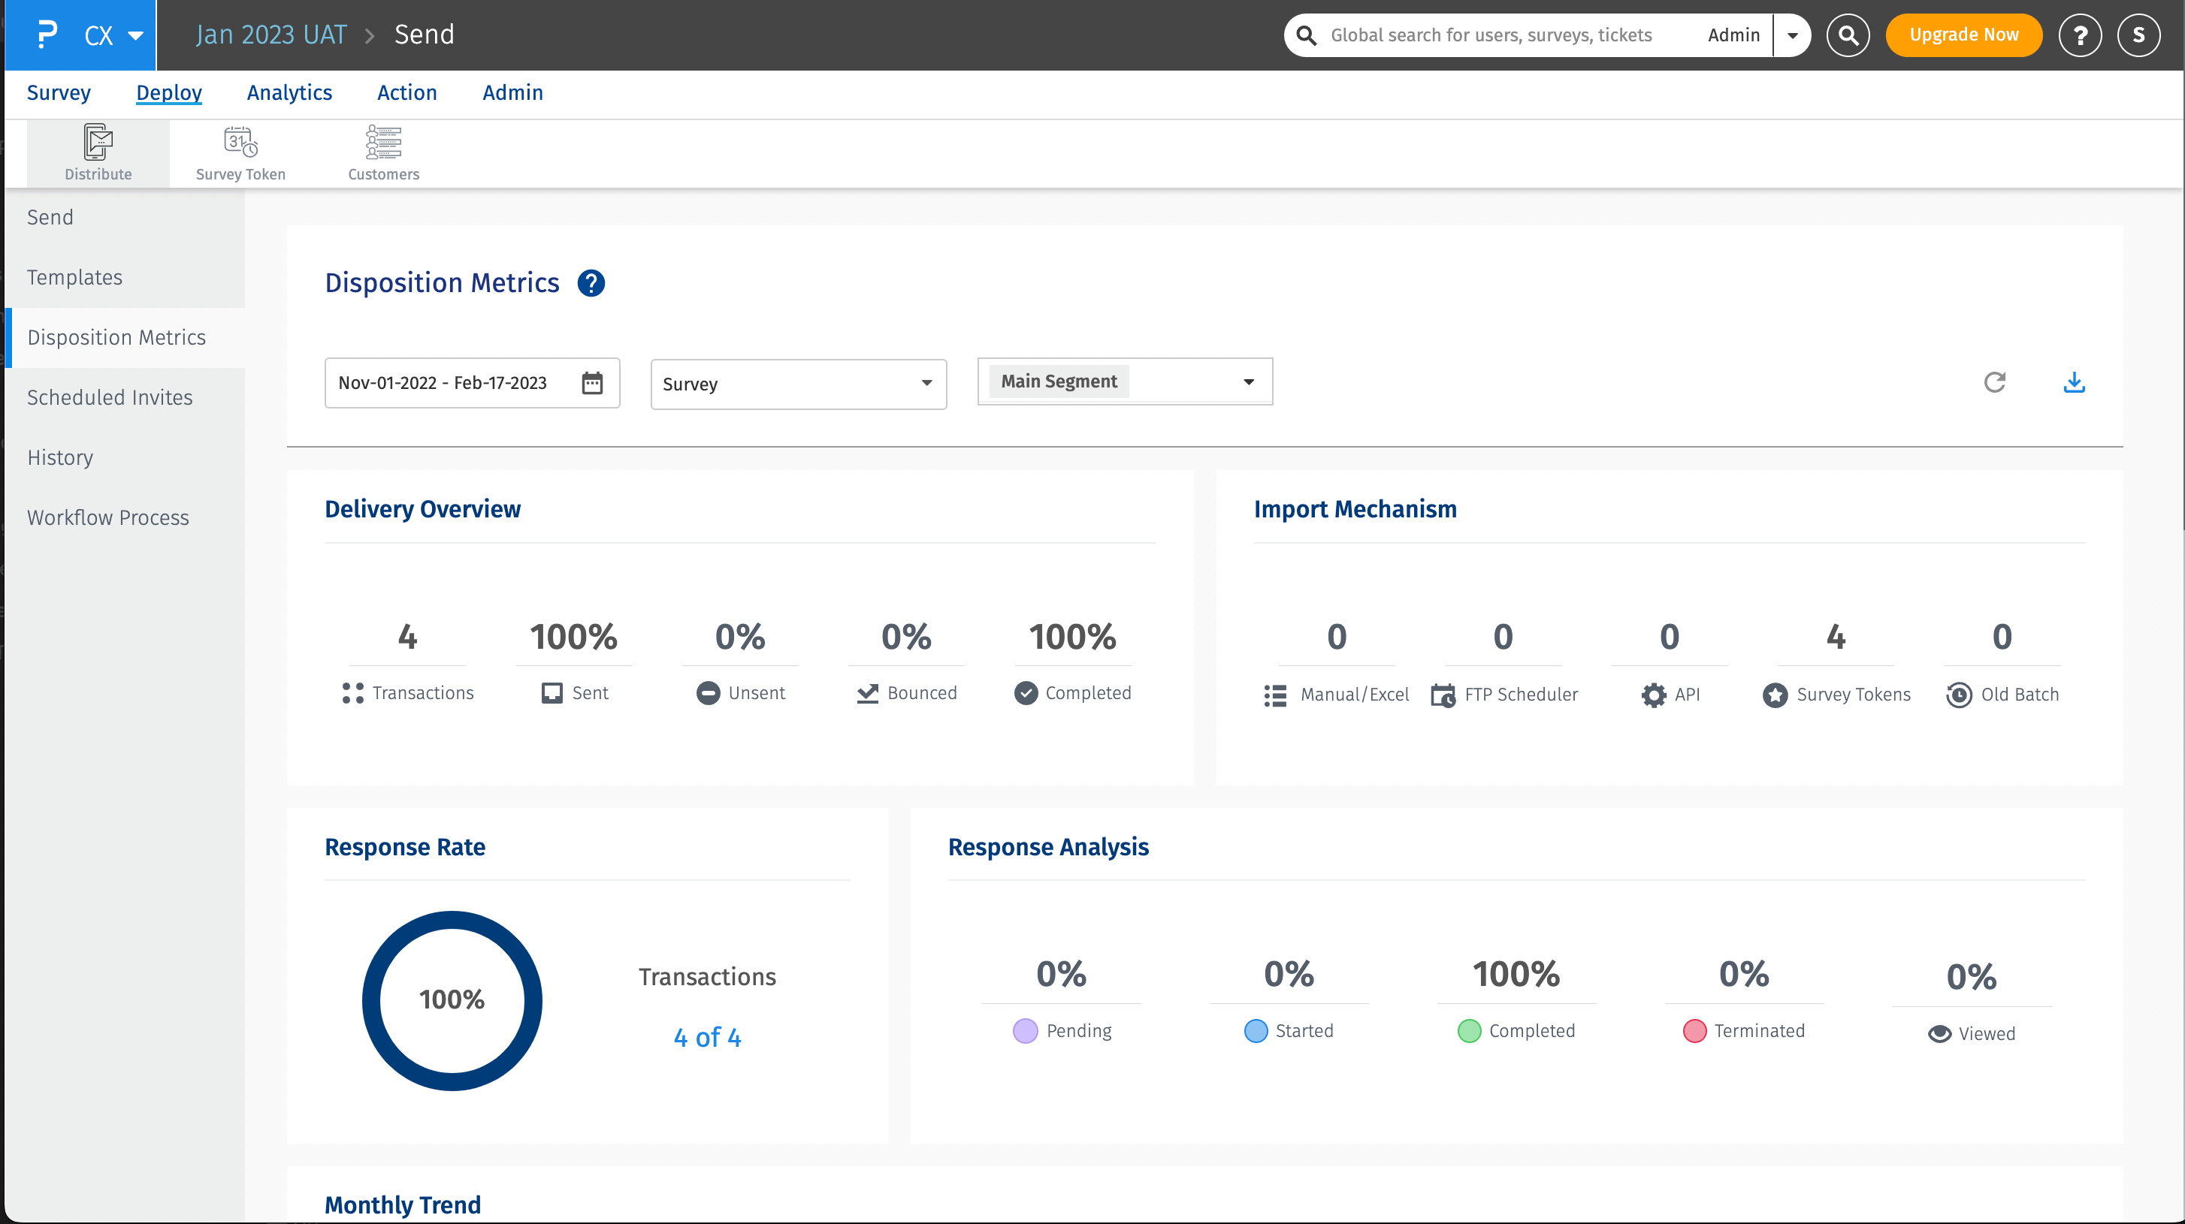2185x1224 pixels.
Task: Switch to the Analytics tab
Action: (289, 92)
